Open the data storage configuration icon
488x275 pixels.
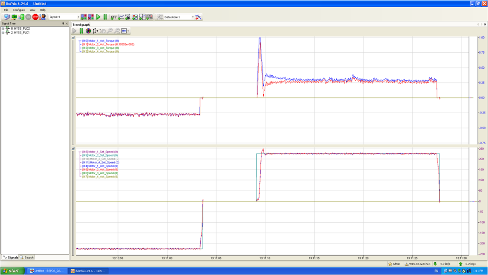point(21,17)
